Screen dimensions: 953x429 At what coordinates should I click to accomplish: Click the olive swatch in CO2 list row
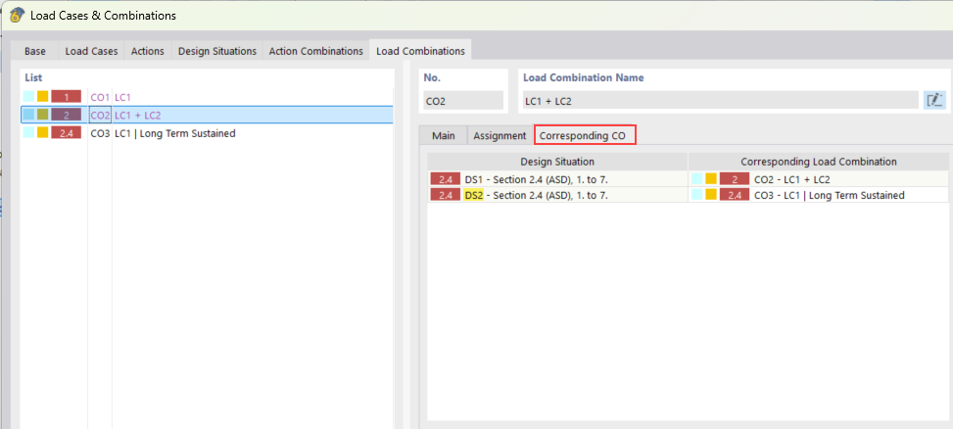42,115
